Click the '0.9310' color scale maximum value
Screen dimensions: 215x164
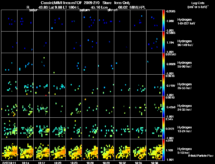[170, 97]
